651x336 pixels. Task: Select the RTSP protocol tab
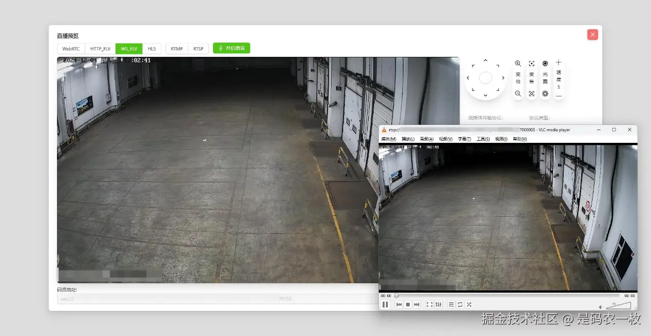198,49
